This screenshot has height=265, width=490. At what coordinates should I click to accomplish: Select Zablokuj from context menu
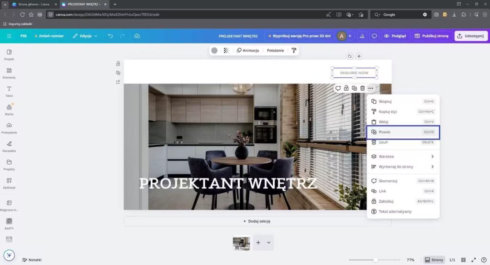[x=403, y=201]
